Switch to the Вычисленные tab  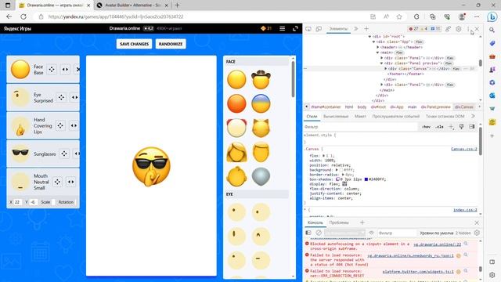click(336, 117)
